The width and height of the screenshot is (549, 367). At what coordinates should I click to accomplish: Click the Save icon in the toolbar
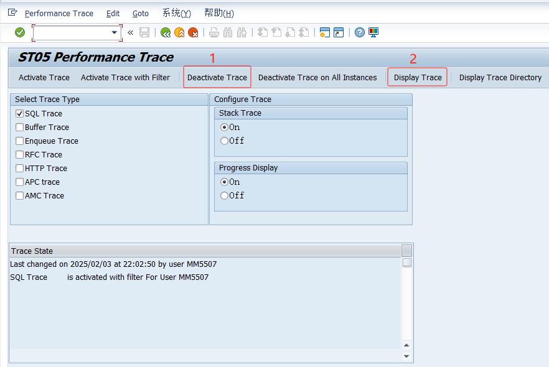143,32
